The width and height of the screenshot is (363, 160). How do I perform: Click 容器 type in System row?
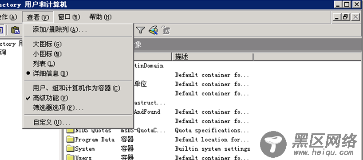127,149
